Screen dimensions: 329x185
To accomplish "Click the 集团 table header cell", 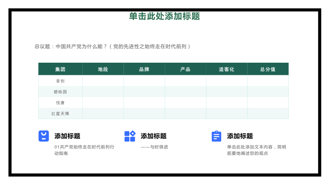I will click(60, 69).
